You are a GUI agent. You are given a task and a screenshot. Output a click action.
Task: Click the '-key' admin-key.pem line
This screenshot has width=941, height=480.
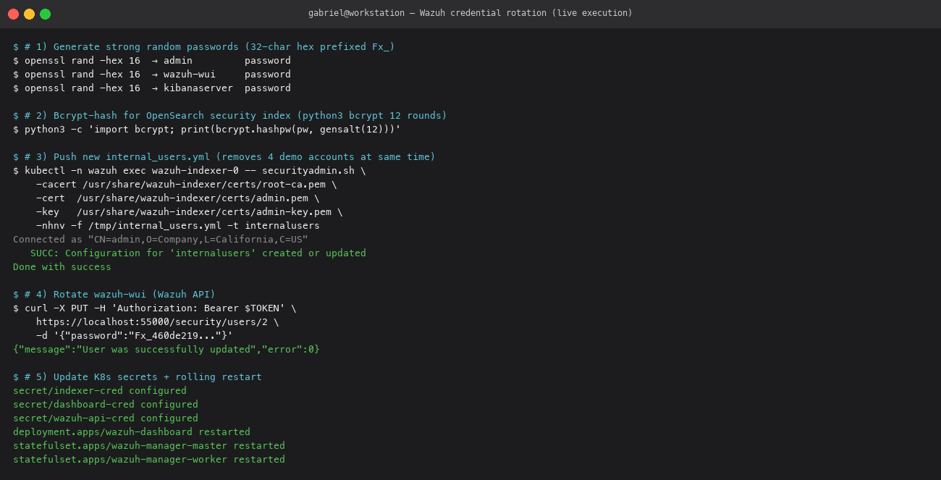tap(190, 211)
